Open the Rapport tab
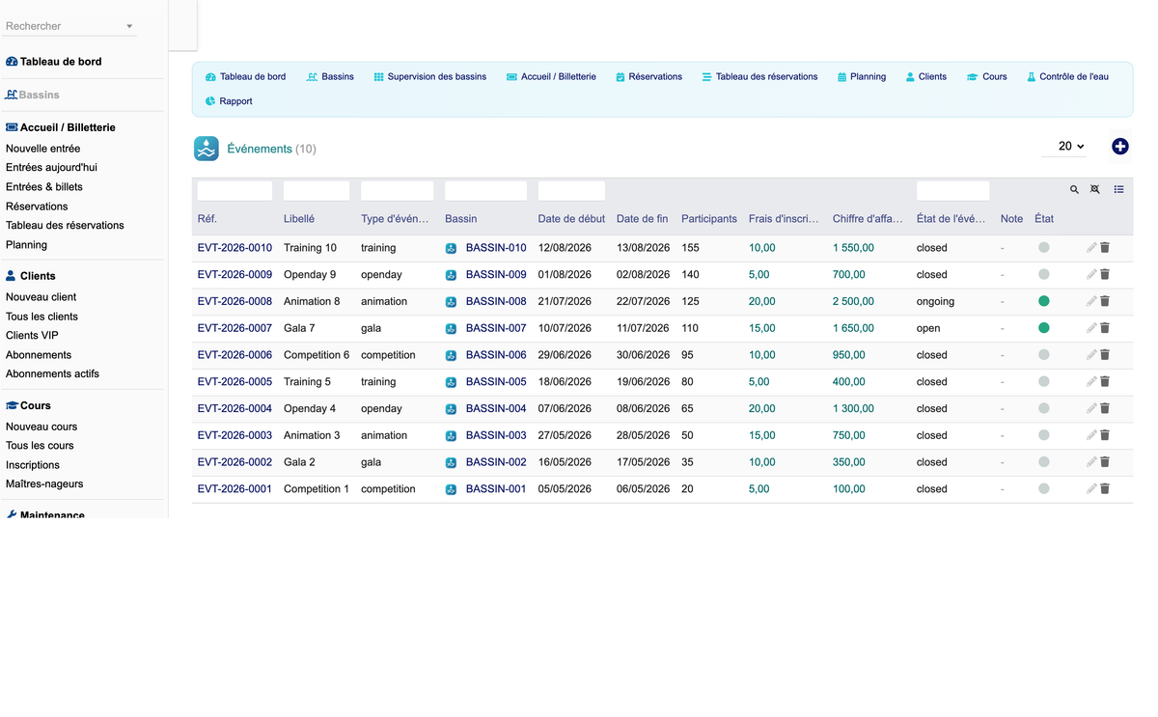The width and height of the screenshot is (1158, 717). 229,101
